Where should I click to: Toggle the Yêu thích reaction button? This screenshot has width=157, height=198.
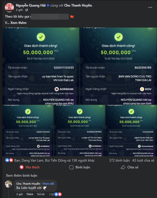point(30,167)
